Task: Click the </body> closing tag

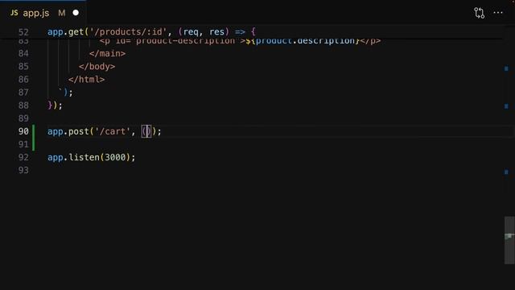Action: click(97, 66)
